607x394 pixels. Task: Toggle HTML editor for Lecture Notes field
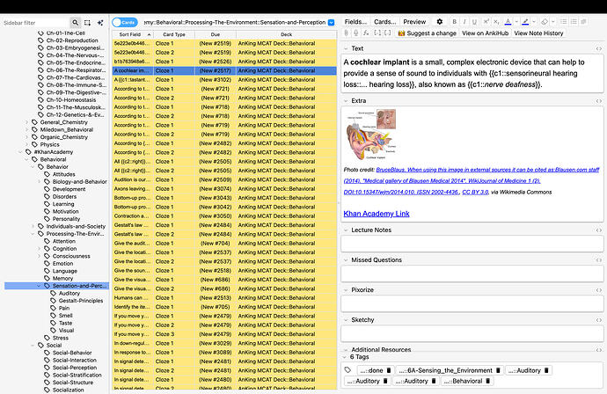[x=598, y=230]
